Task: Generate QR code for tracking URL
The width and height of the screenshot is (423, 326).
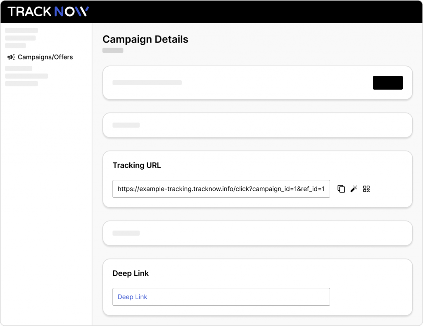Action: coord(366,189)
